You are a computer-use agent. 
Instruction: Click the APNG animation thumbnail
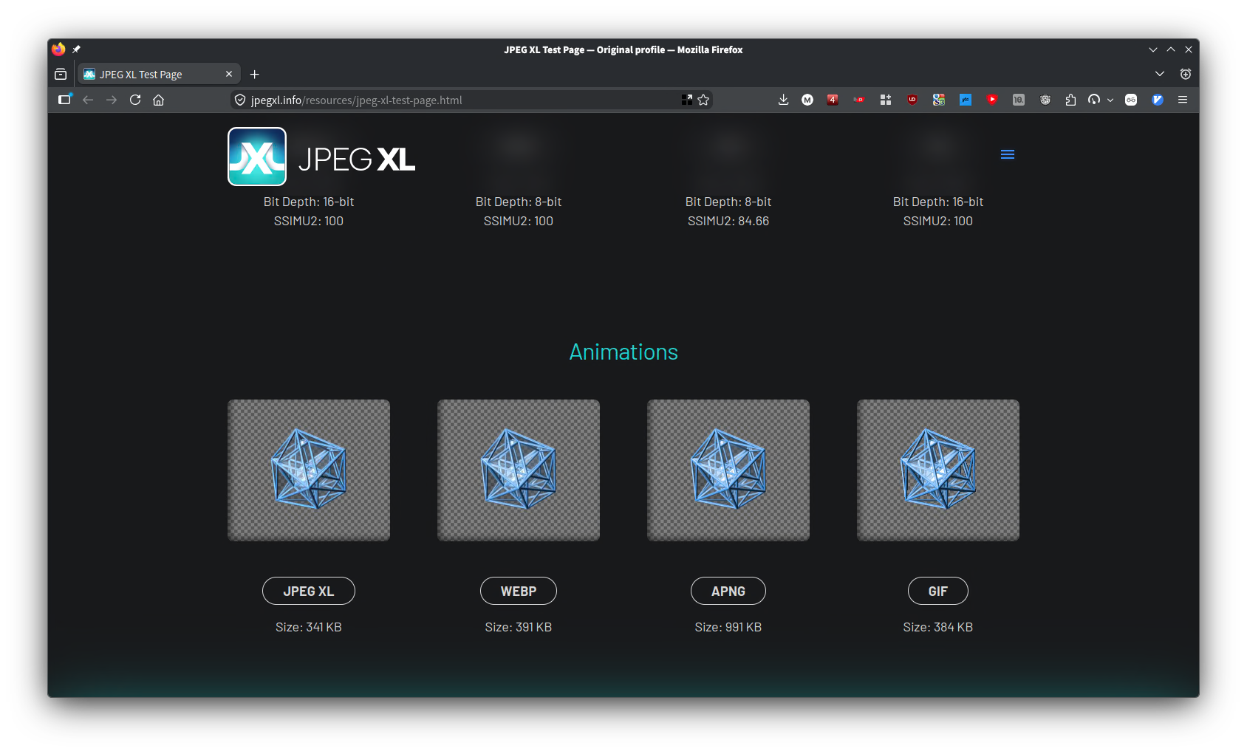point(728,470)
